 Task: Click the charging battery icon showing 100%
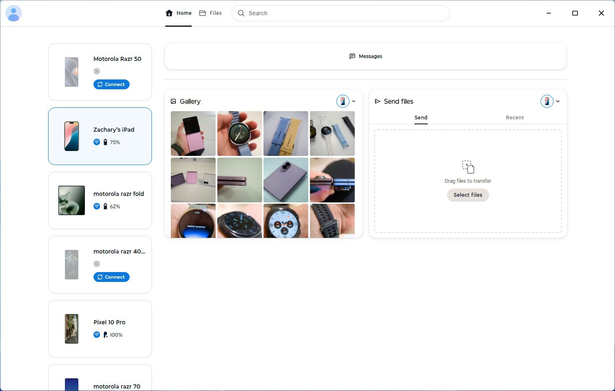click(x=105, y=335)
